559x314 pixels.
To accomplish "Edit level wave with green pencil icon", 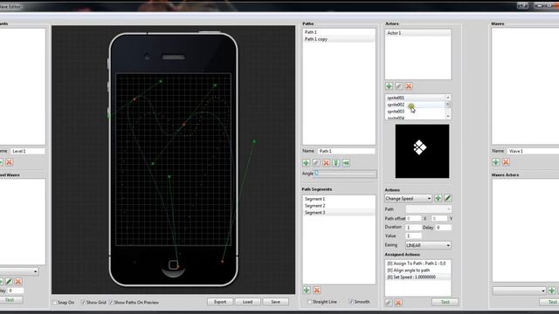I will (x=9, y=282).
